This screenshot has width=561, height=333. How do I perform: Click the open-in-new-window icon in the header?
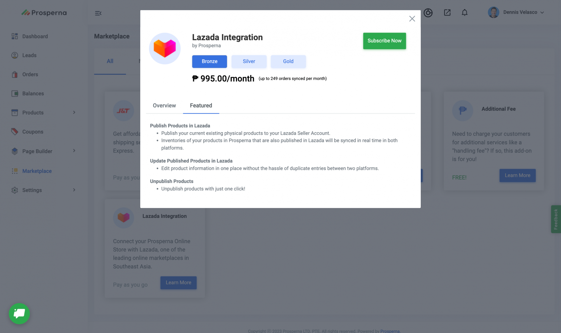click(447, 13)
